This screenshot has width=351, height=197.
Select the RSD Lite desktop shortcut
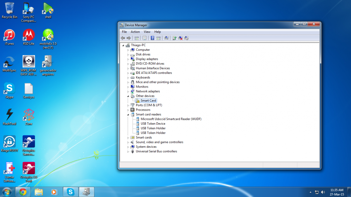(29, 37)
